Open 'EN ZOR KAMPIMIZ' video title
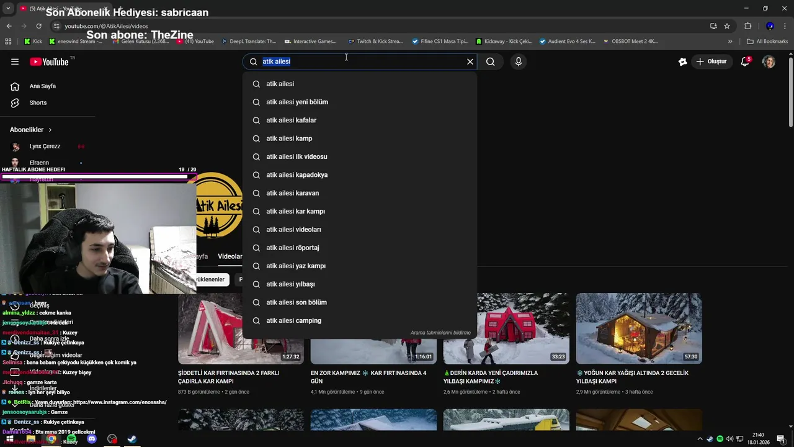 (369, 377)
